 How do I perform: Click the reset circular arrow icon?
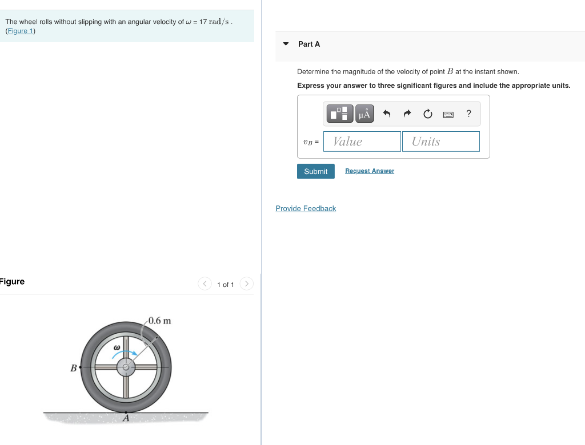tap(427, 114)
